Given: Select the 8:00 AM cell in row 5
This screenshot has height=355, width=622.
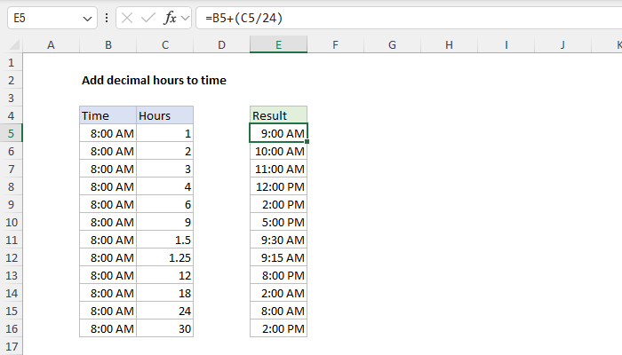Looking at the screenshot, I should (x=108, y=133).
